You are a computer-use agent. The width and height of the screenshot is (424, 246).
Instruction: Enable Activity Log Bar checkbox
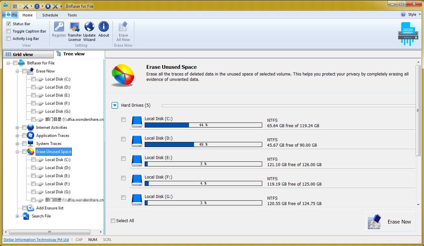point(9,39)
